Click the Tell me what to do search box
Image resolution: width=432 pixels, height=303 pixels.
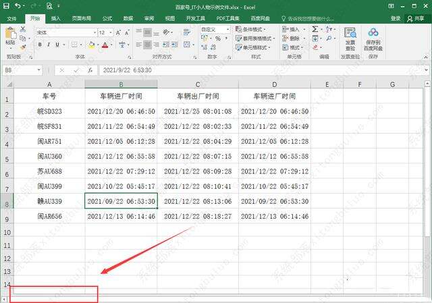tap(308, 19)
